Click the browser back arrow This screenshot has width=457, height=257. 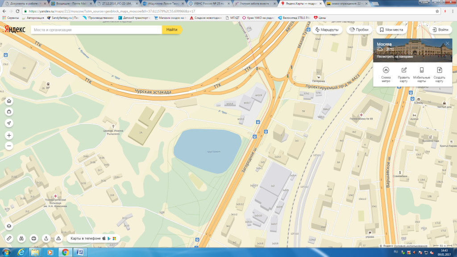tap(4, 11)
